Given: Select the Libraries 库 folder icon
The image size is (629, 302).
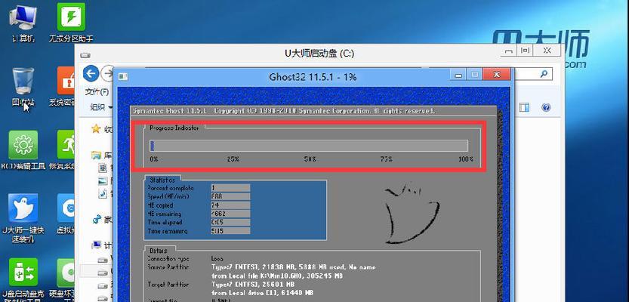Looking at the screenshot, I should [96, 155].
